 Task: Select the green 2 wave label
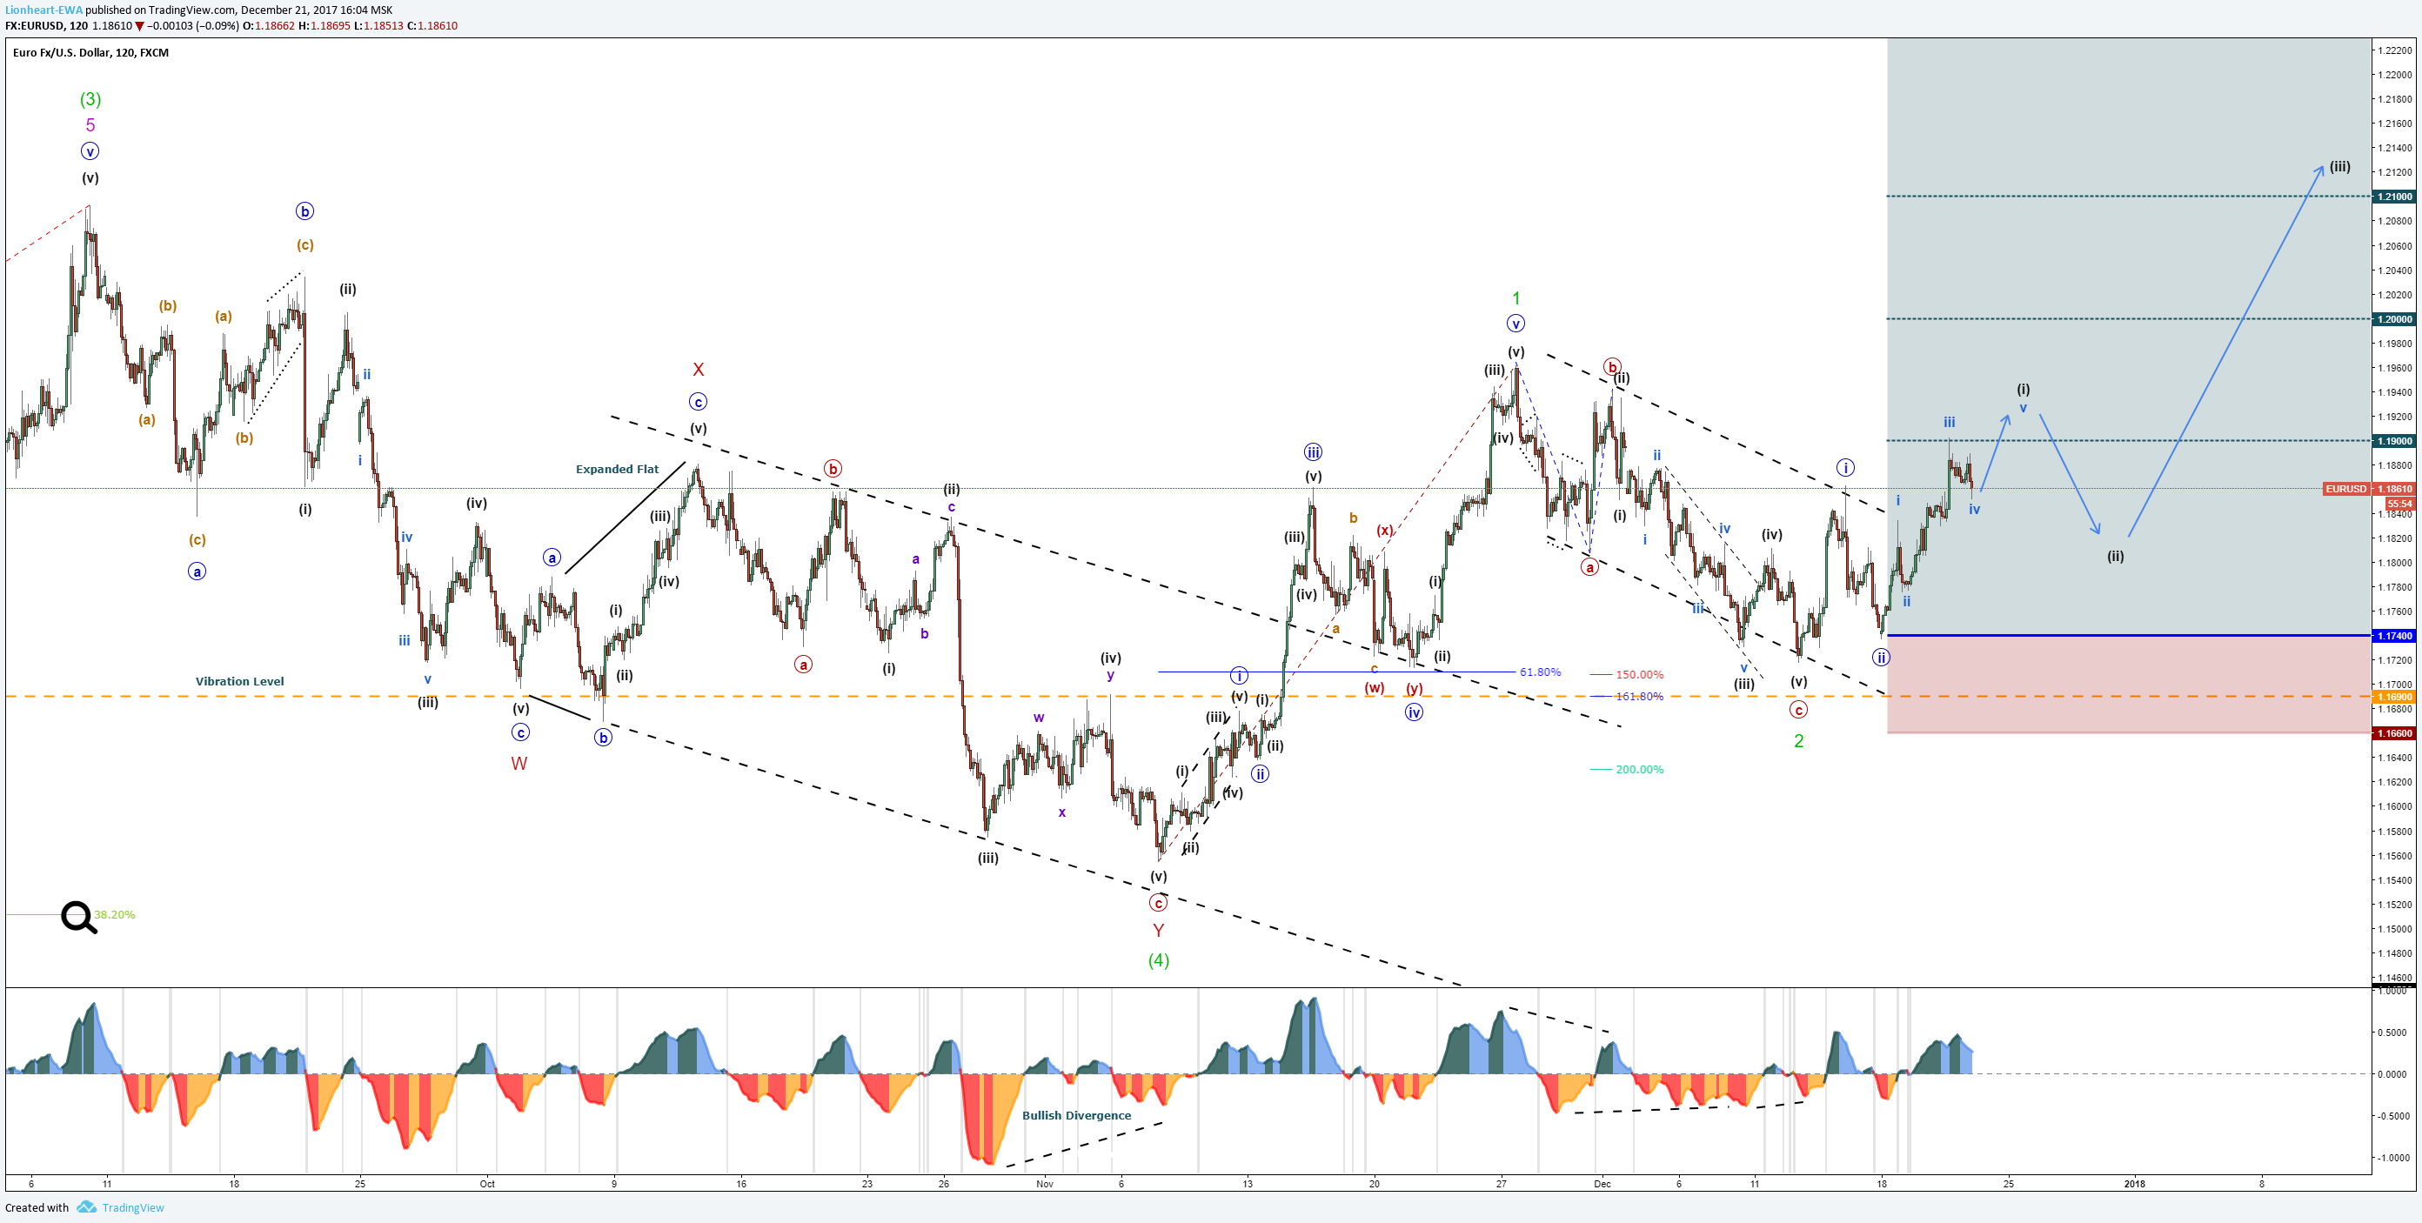[x=1798, y=741]
